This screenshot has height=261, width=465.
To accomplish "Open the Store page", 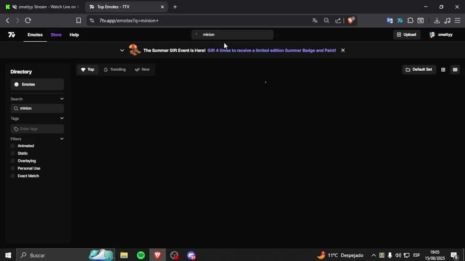I will (56, 35).
